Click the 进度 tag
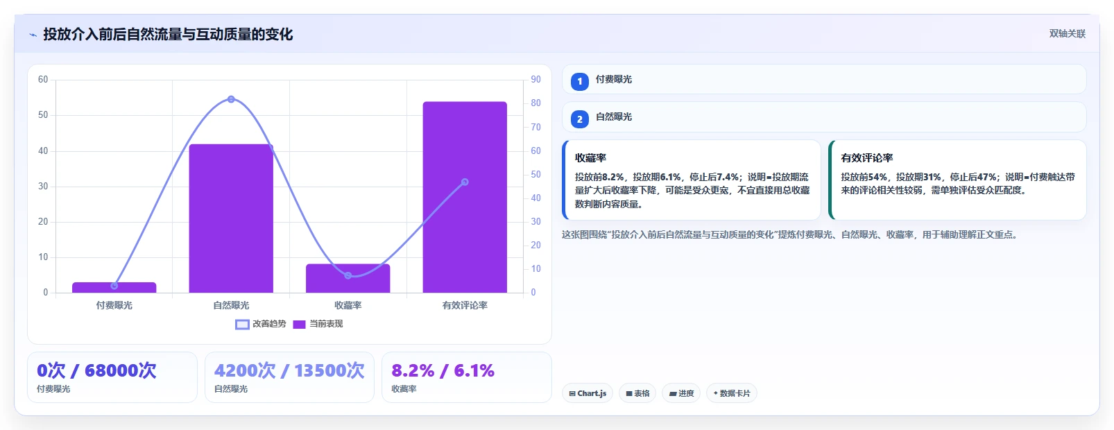The image size is (1114, 430). (x=681, y=393)
